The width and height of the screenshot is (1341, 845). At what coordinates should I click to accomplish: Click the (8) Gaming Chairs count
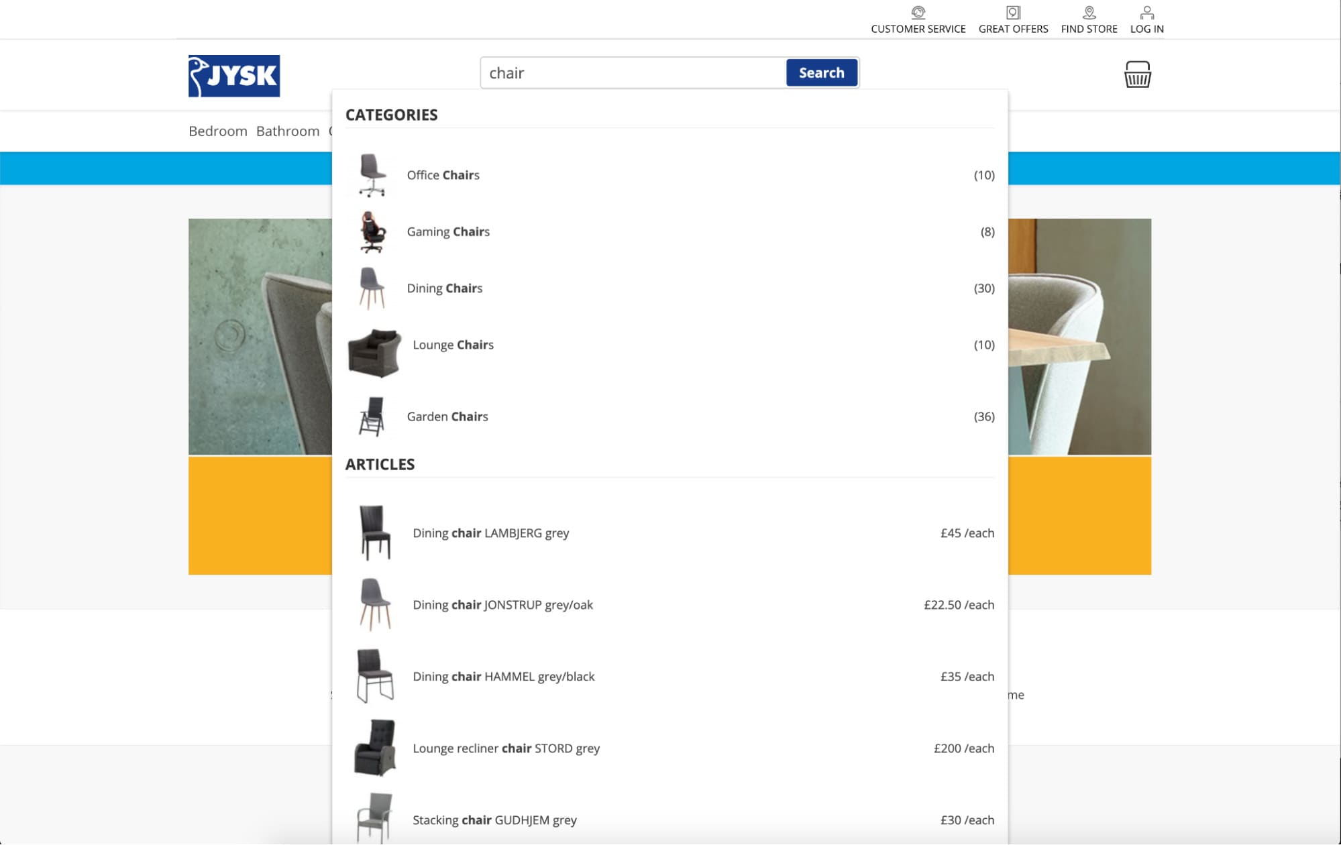click(x=987, y=232)
